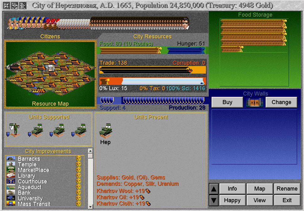Open the Info panel
The image size is (304, 211).
[232, 189]
